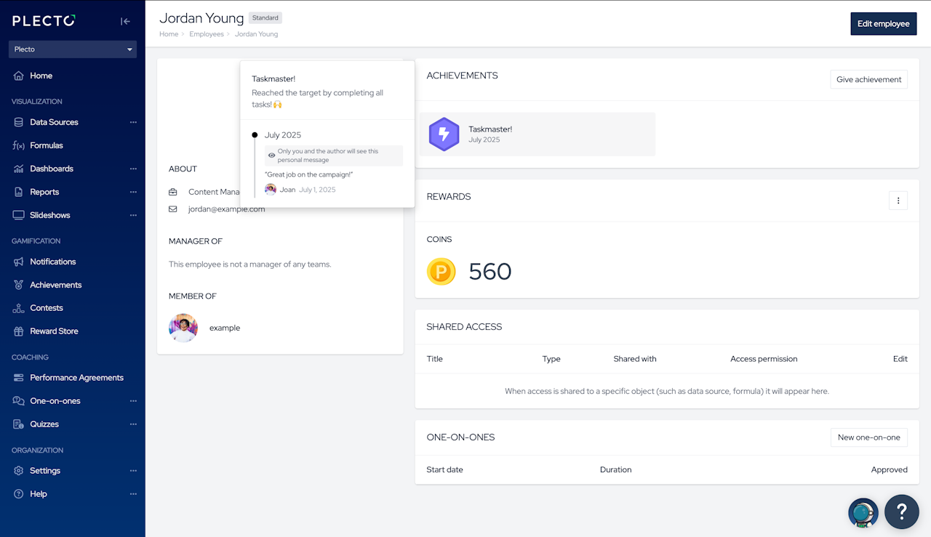Expand Data Sources options ellipsis
The width and height of the screenshot is (931, 537).
pos(133,122)
